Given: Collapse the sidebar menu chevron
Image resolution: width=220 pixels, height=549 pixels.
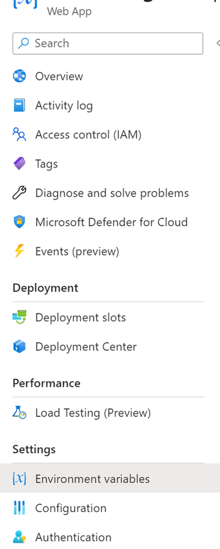Looking at the screenshot, I should tap(218, 44).
